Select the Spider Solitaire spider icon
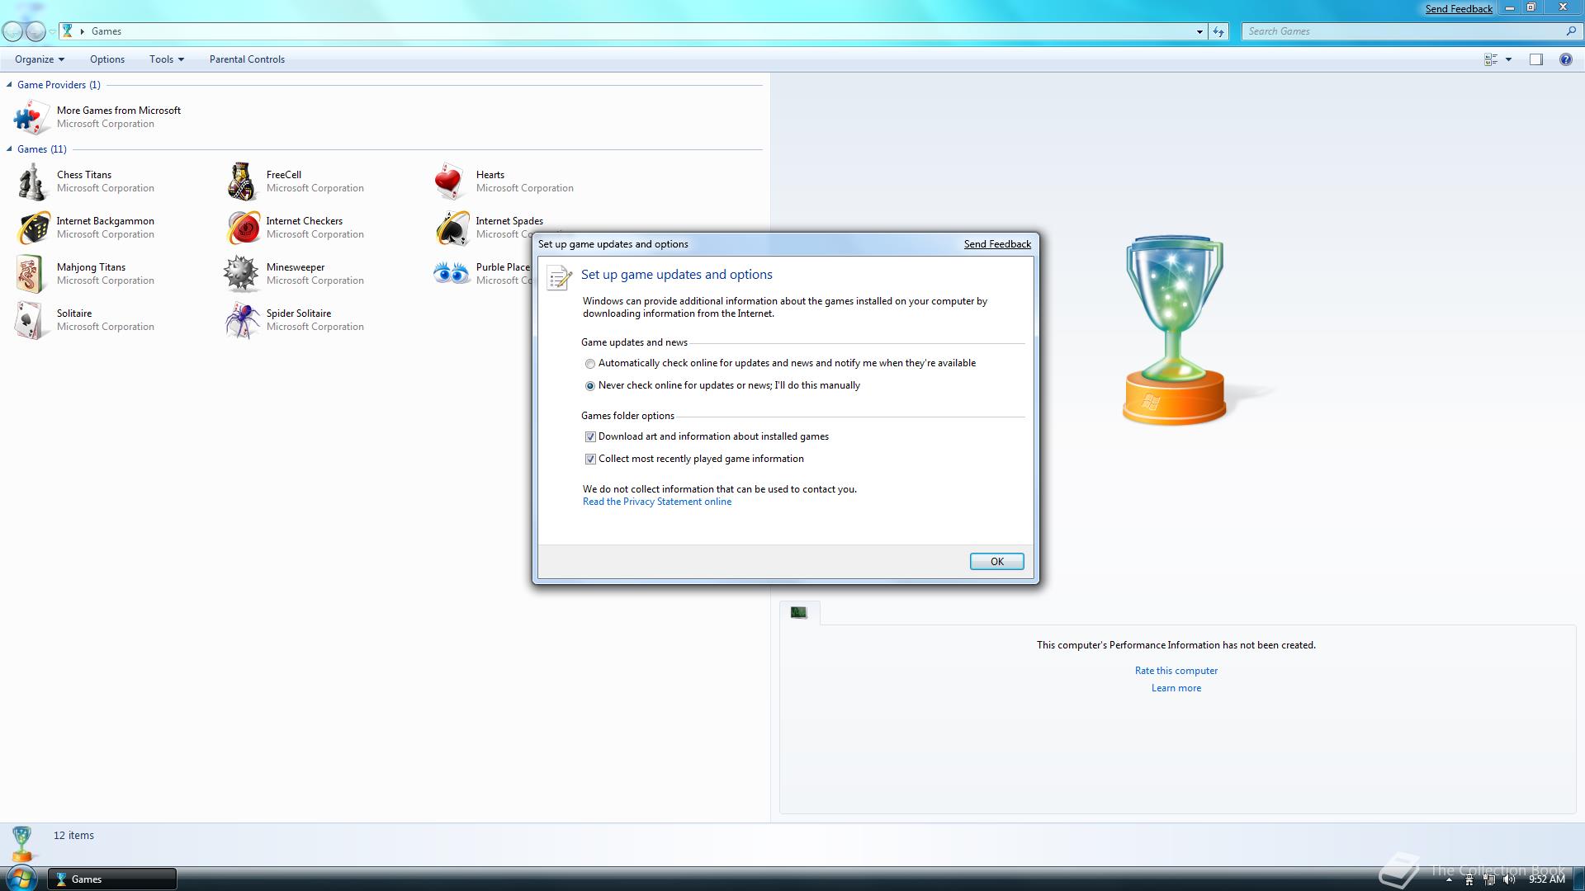The height and width of the screenshot is (891, 1585). coord(241,320)
